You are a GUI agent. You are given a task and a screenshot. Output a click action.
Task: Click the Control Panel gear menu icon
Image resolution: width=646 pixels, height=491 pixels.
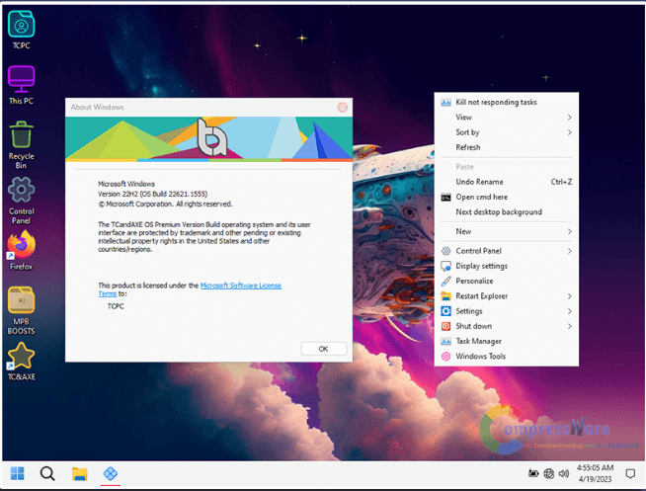445,251
